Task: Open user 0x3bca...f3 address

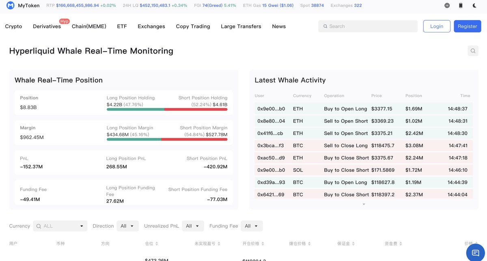Action: (271, 145)
